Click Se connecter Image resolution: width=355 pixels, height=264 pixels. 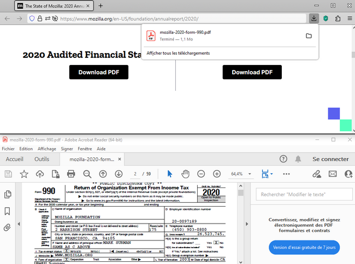pyautogui.click(x=330, y=159)
